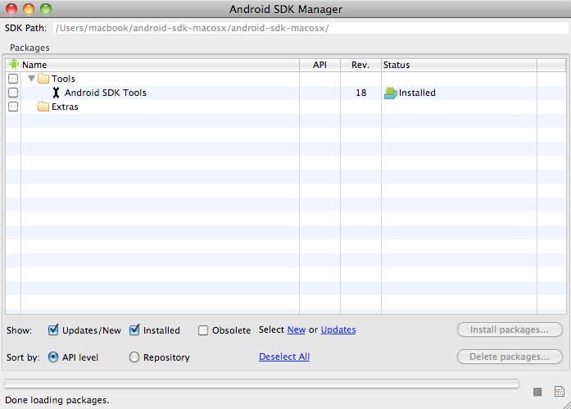Click the loading progress bar
Screen dimensions: 571x409
(261, 383)
